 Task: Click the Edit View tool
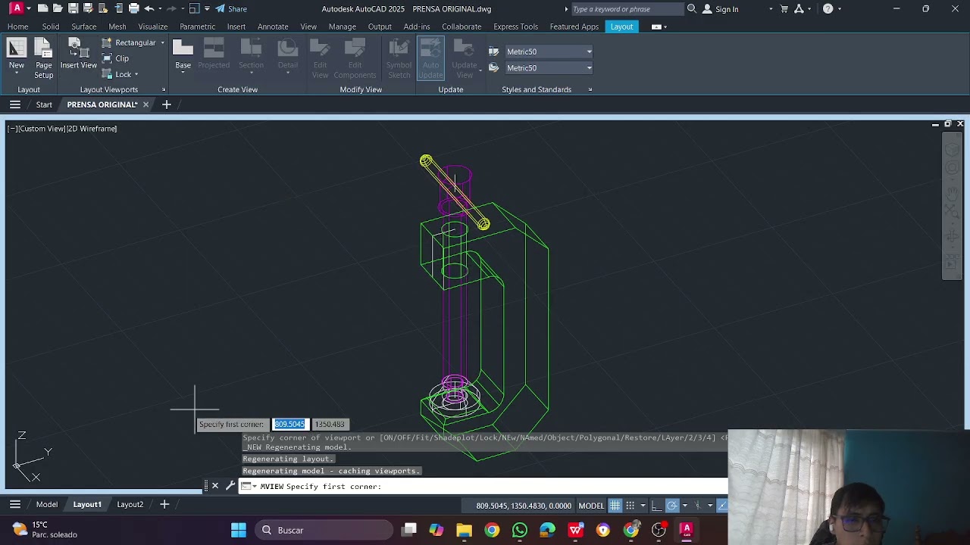[x=321, y=59]
